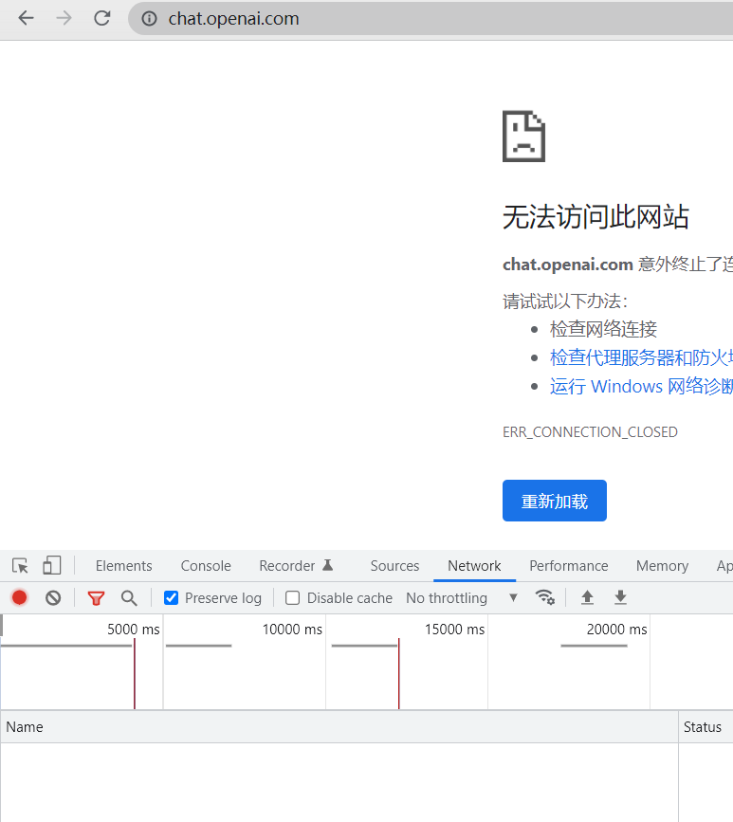Click the export HAR download arrow icon

point(620,597)
